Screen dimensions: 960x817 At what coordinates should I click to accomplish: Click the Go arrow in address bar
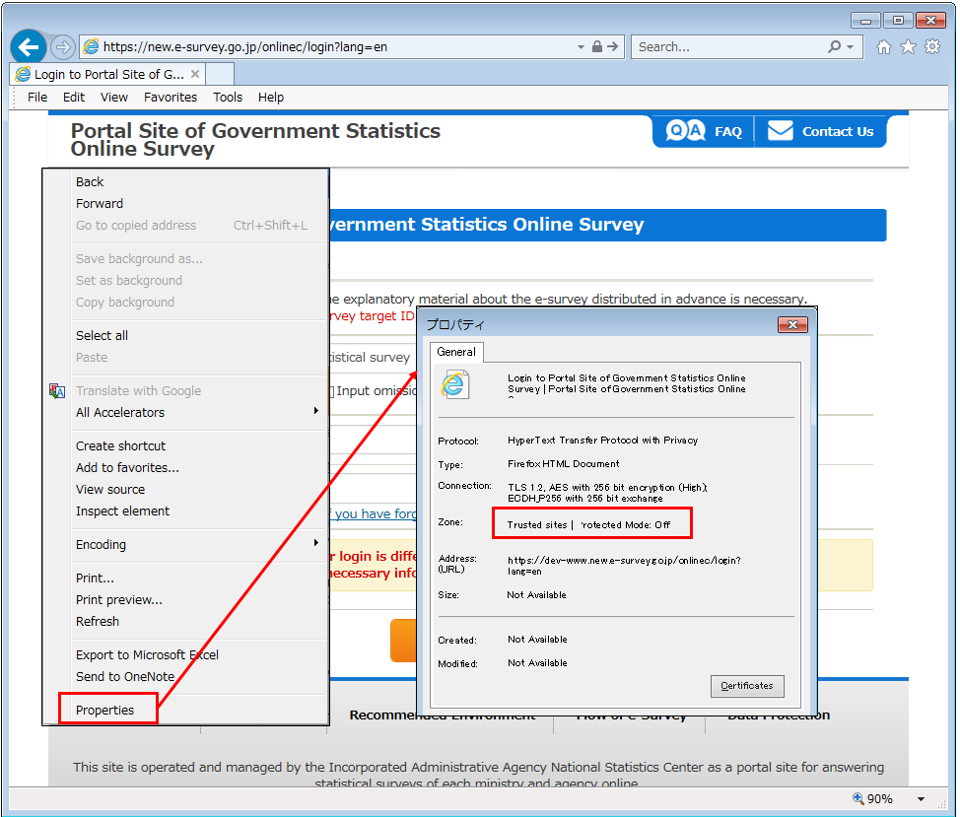point(613,46)
